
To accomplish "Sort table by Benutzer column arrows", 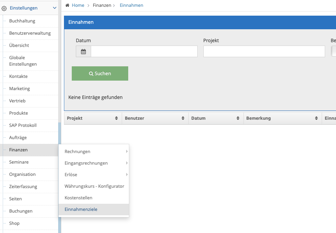I will pos(183,118).
